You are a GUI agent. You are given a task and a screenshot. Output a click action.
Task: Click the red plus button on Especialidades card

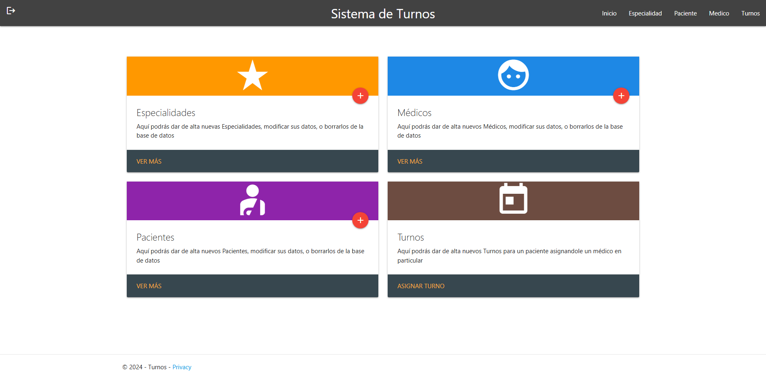pyautogui.click(x=360, y=96)
